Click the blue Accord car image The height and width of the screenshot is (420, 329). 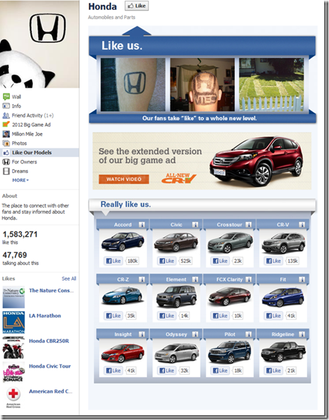tap(123, 242)
